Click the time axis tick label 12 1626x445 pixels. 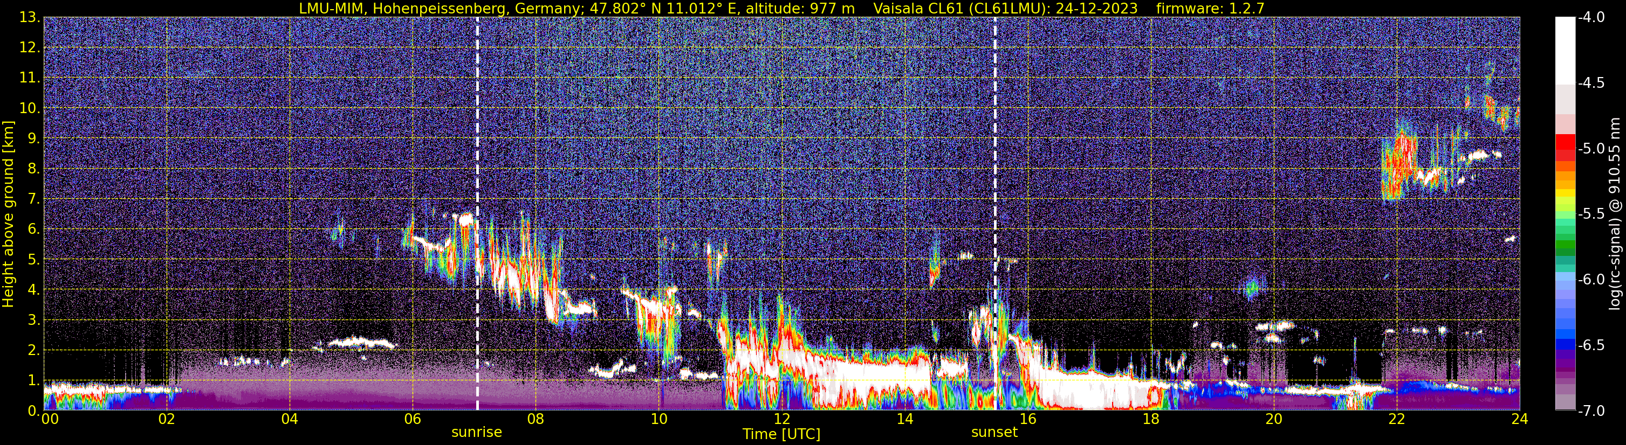tap(781, 419)
